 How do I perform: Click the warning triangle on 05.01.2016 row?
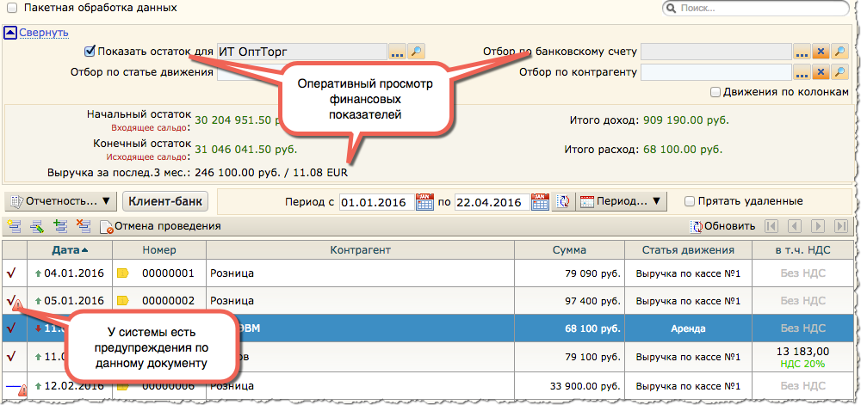(17, 304)
